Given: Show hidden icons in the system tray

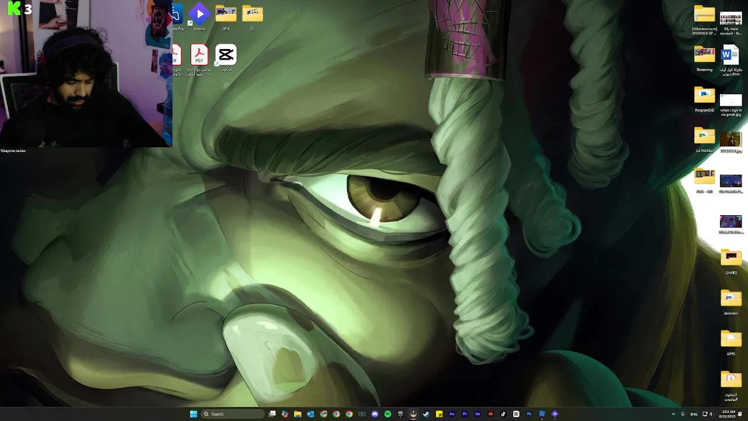Looking at the screenshot, I should [673, 414].
